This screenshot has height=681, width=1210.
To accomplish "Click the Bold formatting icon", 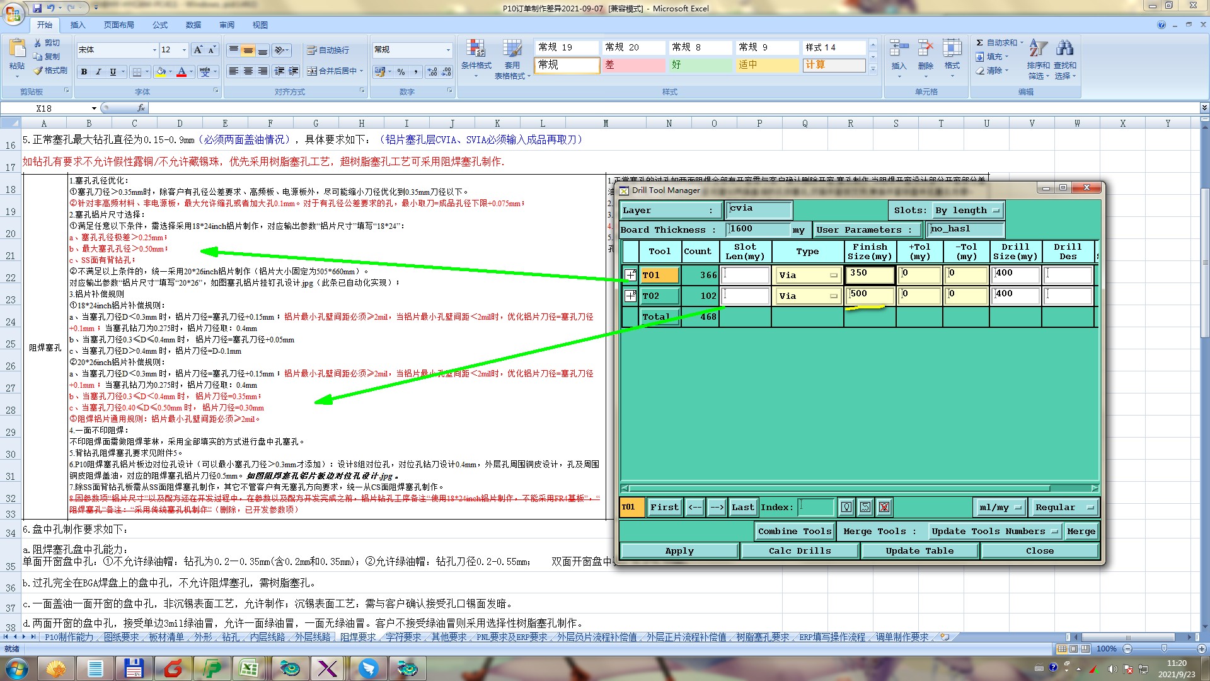I will [x=84, y=72].
